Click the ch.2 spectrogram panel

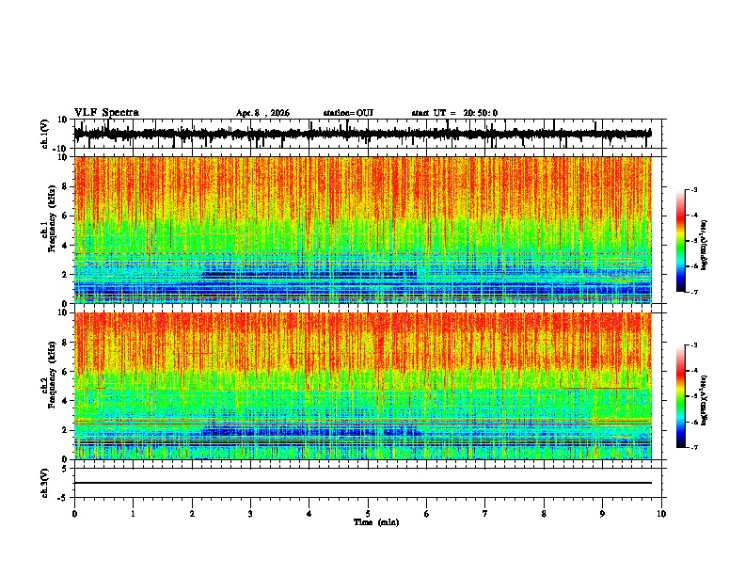[x=363, y=386]
